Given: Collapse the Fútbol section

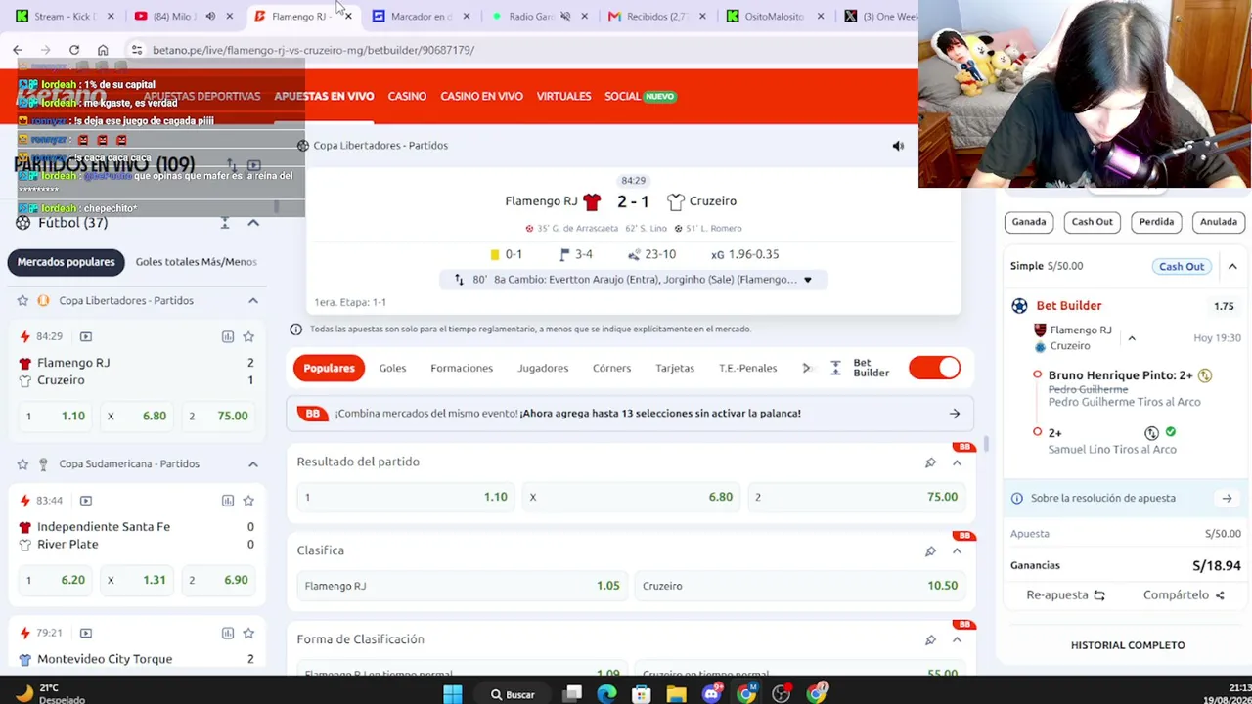Looking at the screenshot, I should coord(253,223).
